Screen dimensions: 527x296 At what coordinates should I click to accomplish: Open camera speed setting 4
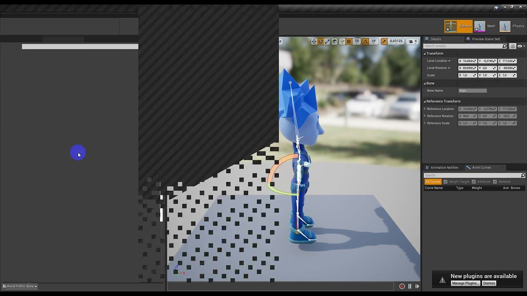pyautogui.click(x=413, y=41)
